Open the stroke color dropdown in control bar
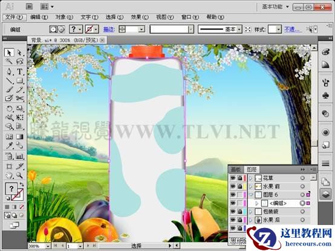Viewport: 335px width, 251px height. point(96,29)
